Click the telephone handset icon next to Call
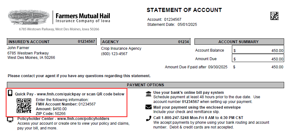The image size is (292, 131). click(x=148, y=118)
